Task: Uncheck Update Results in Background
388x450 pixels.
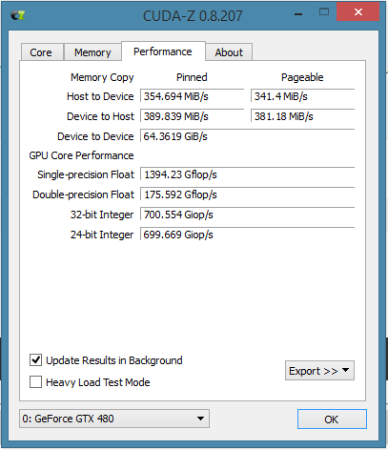Action: click(35, 360)
